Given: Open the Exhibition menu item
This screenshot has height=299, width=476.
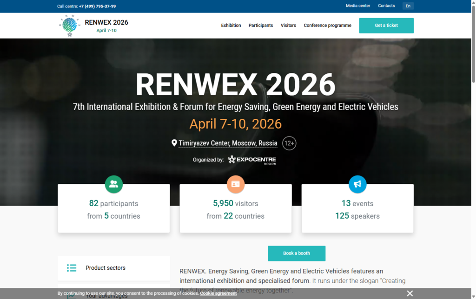Looking at the screenshot, I should coord(231,26).
